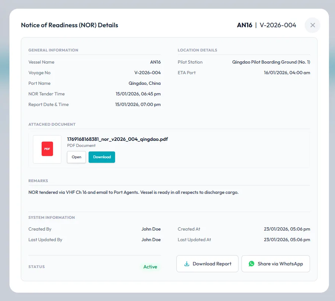Close the NOR Details dialog
This screenshot has height=301, width=335.
(312, 25)
